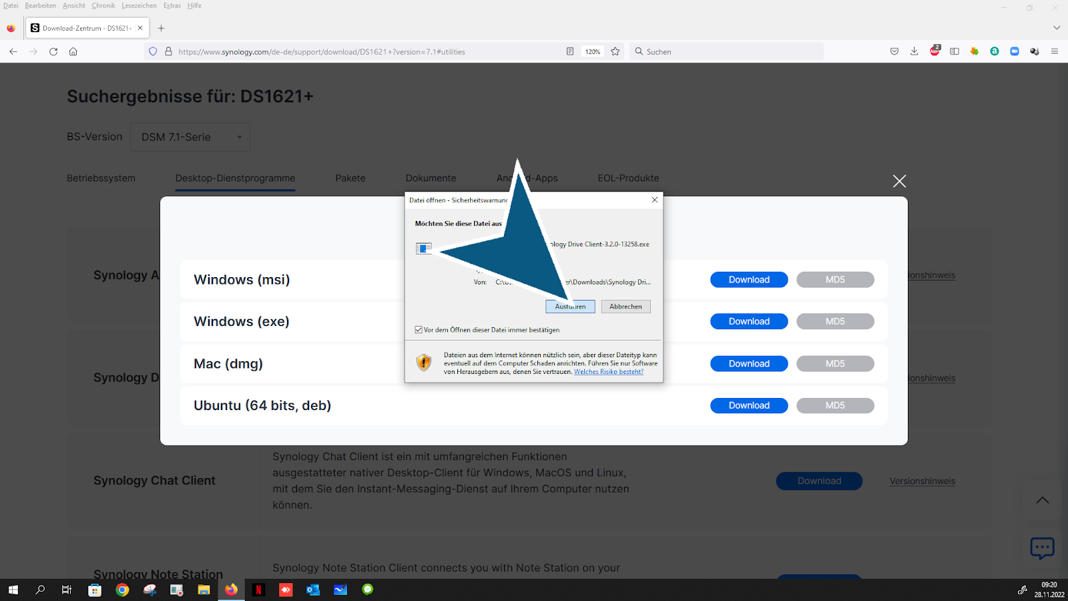Image resolution: width=1068 pixels, height=601 pixels.
Task: Open File Explorer from the taskbar
Action: (204, 590)
